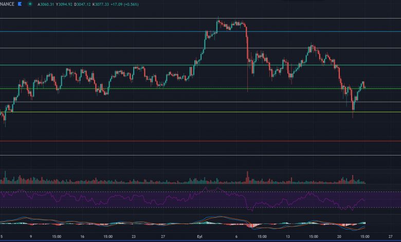Click the MACD histogram indicator pane
Image resolution: width=401 pixels, height=242 pixels.
point(154,222)
